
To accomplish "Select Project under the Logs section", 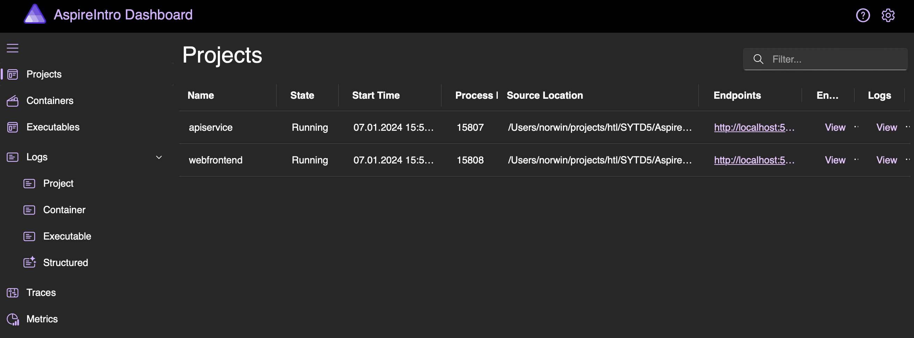I will [58, 183].
